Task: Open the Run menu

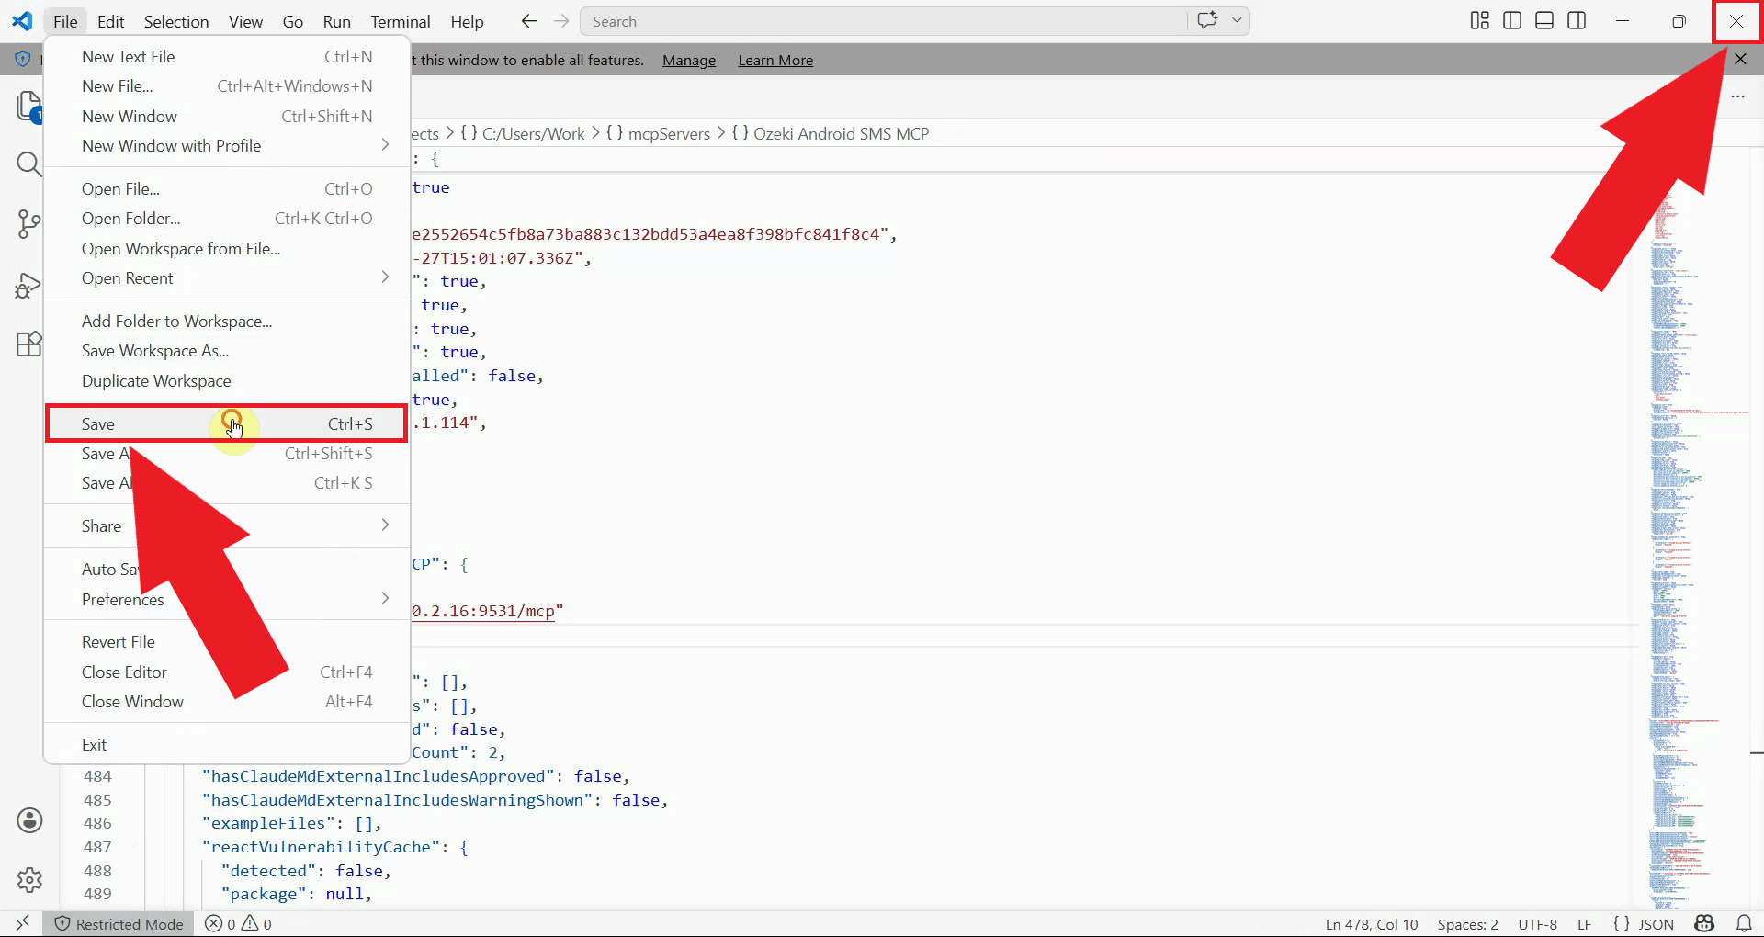Action: (x=336, y=21)
